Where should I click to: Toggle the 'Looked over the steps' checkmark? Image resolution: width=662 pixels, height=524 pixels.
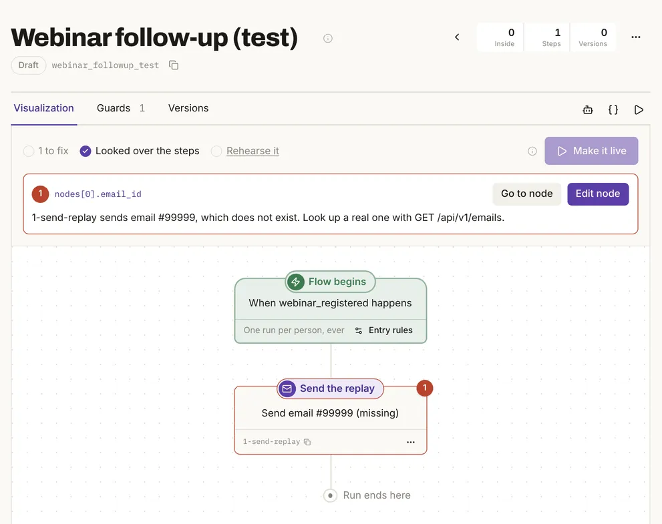coord(86,151)
